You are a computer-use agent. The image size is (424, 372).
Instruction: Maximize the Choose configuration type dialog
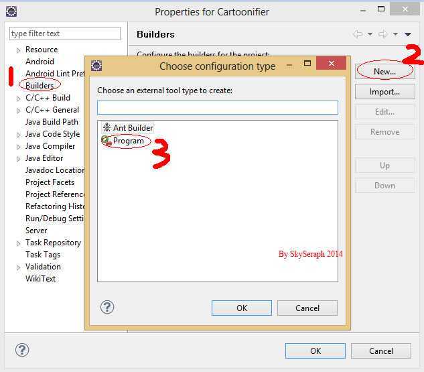307,63
